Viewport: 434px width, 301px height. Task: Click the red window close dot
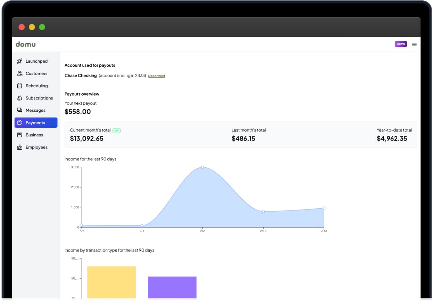(22, 27)
